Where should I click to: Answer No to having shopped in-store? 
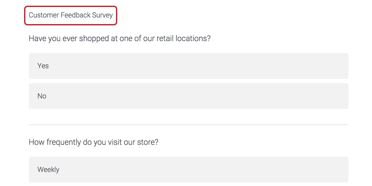coord(188,96)
